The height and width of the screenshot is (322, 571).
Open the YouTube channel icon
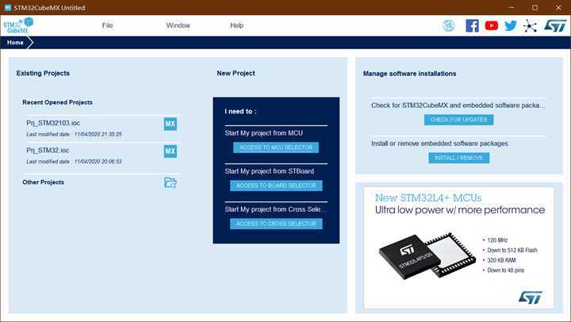(x=492, y=26)
